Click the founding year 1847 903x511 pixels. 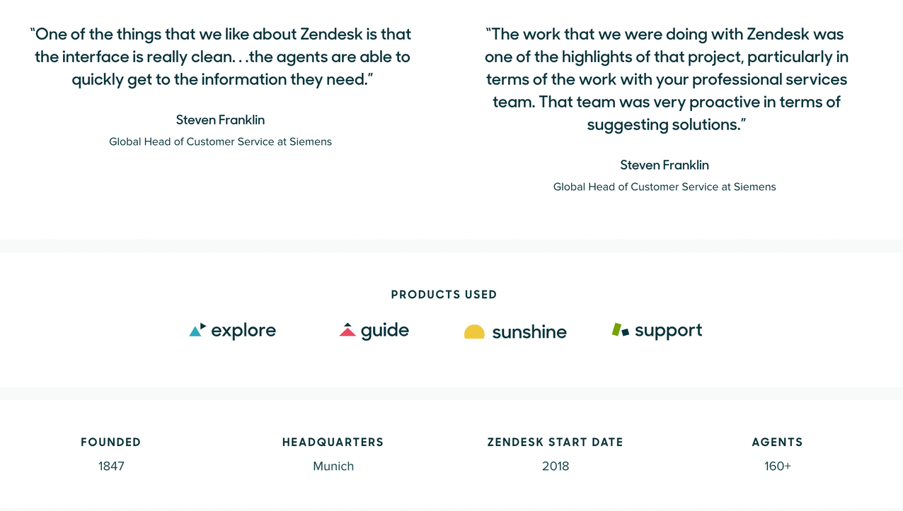point(111,466)
